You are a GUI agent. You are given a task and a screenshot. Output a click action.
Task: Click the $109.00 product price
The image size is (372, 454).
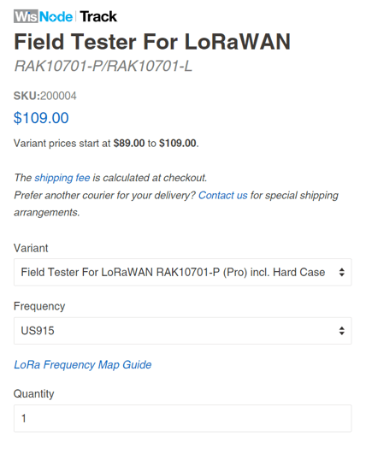coord(41,118)
